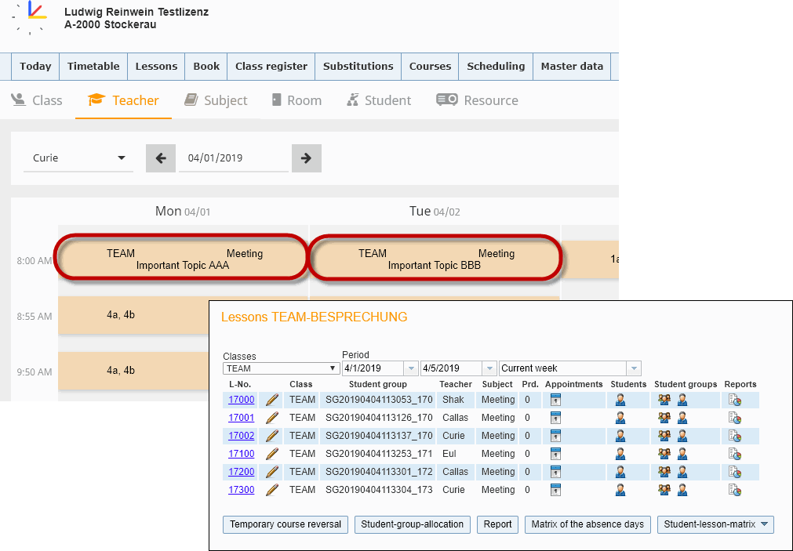The width and height of the screenshot is (793, 551).
Task: Open lesson number 17000 link
Action: 242,400
